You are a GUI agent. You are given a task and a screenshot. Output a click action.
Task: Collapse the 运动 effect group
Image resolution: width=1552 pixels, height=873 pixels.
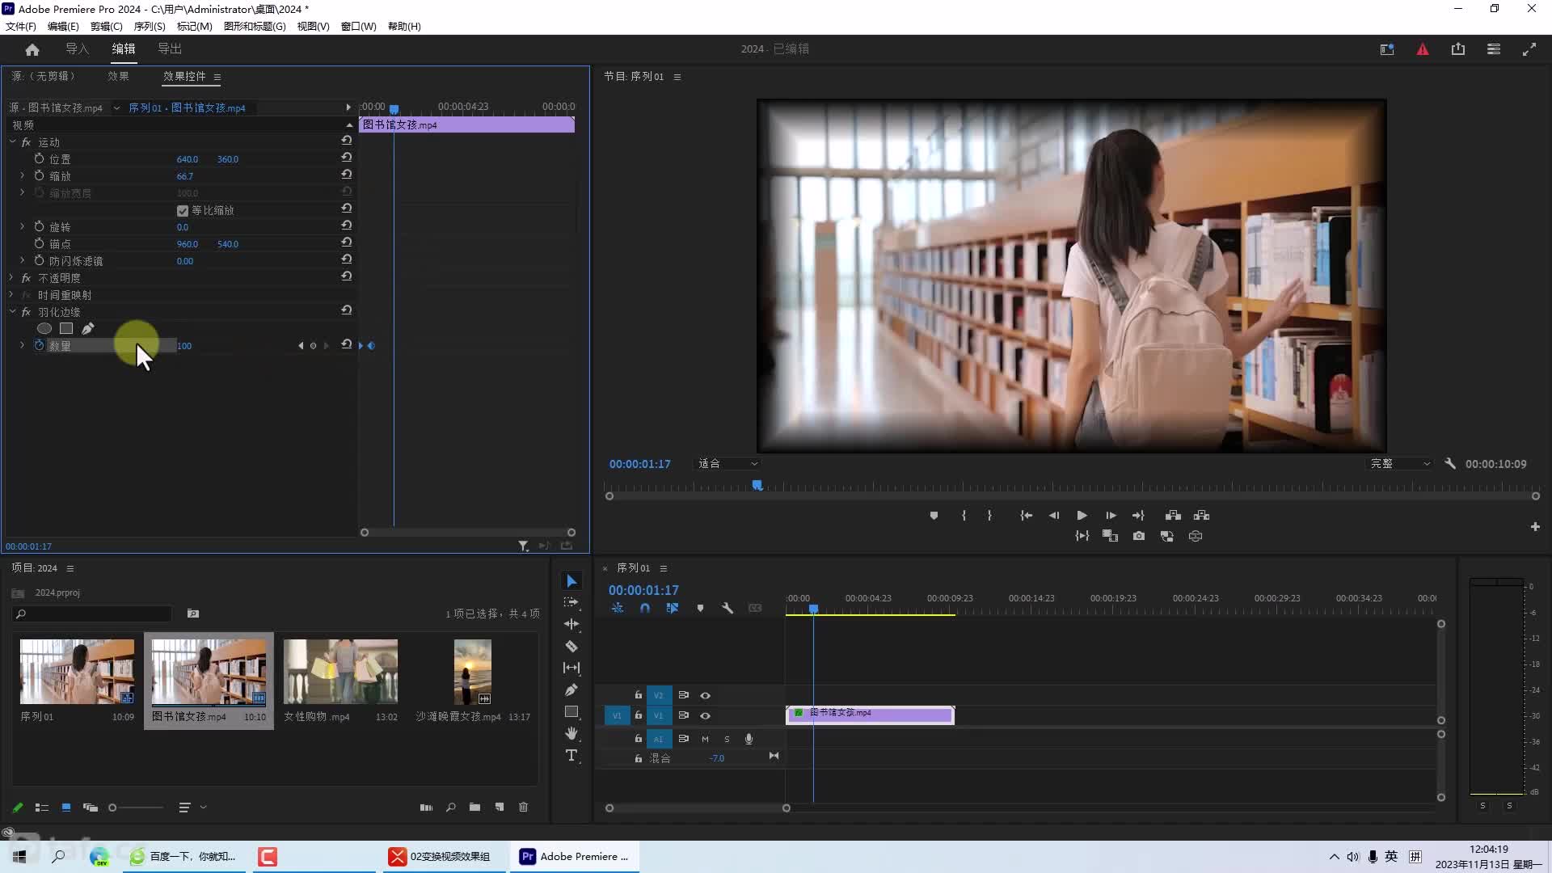pyautogui.click(x=12, y=141)
